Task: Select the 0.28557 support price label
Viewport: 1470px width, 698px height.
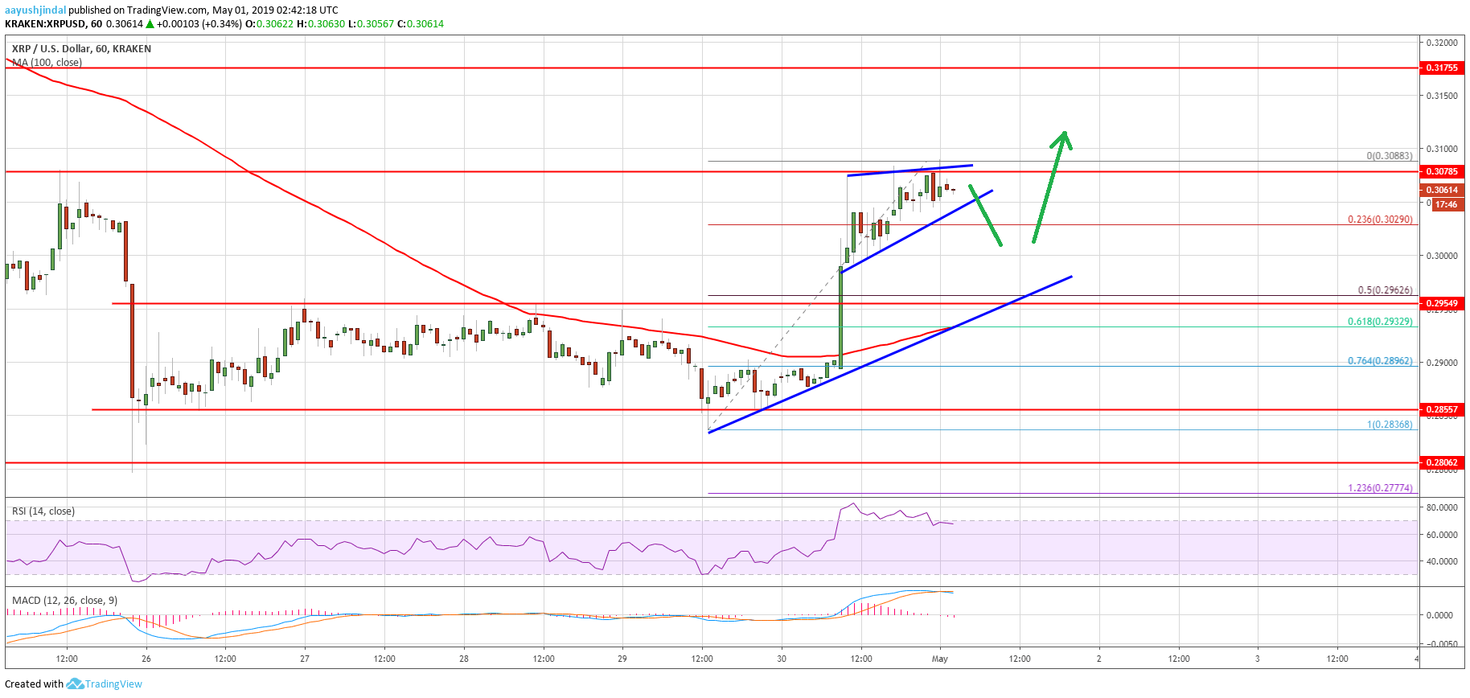Action: [x=1442, y=410]
